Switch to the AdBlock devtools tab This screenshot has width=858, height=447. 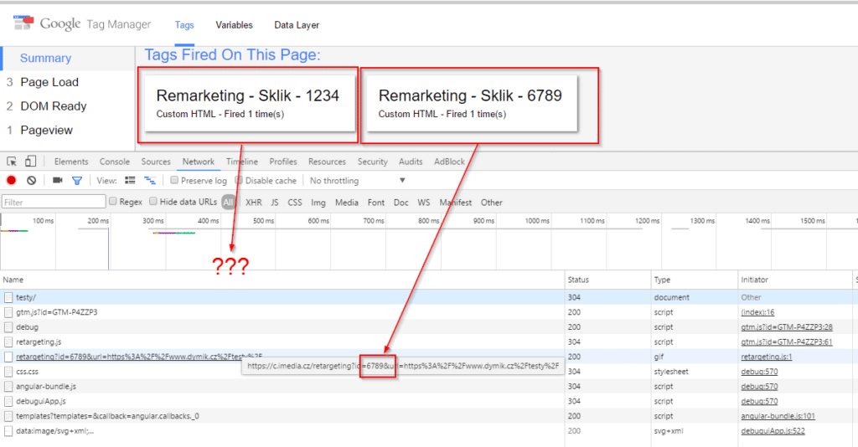[449, 162]
